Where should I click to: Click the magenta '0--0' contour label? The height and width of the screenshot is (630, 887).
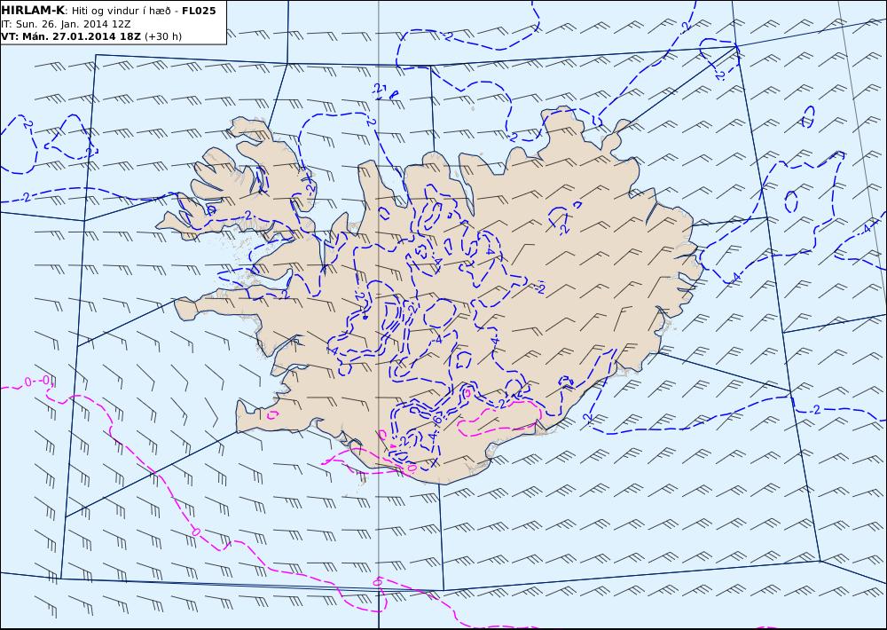[x=39, y=382]
